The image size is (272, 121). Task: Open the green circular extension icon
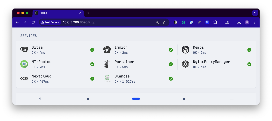183,22
